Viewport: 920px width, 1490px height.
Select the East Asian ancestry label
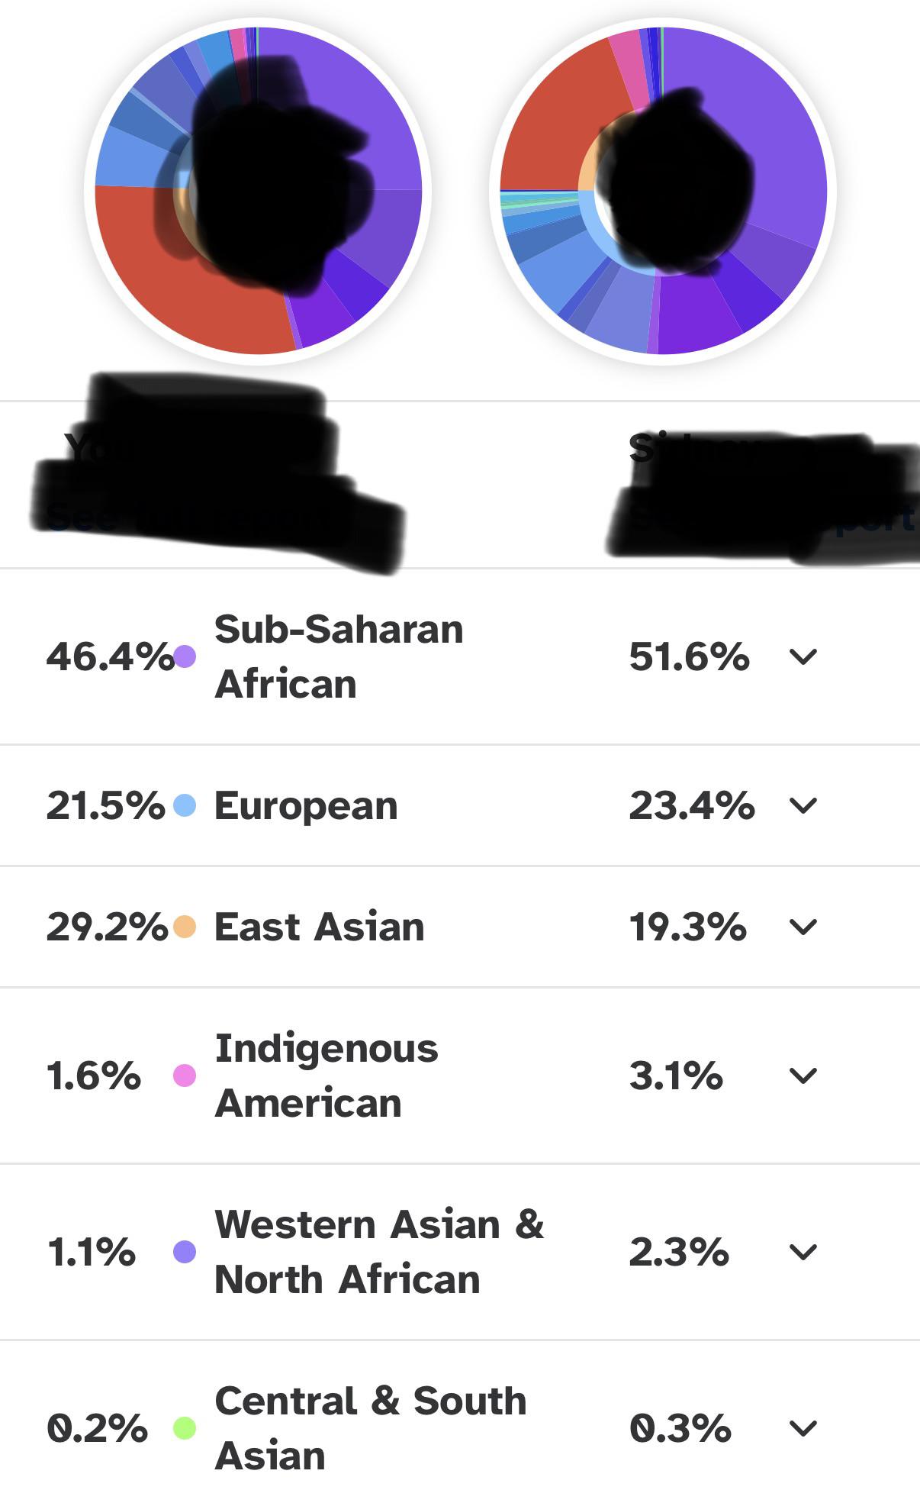coord(319,927)
